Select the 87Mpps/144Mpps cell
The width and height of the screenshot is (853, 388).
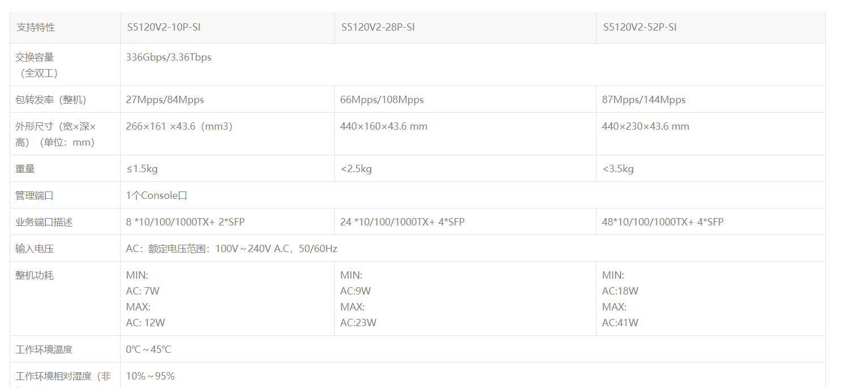(x=644, y=100)
